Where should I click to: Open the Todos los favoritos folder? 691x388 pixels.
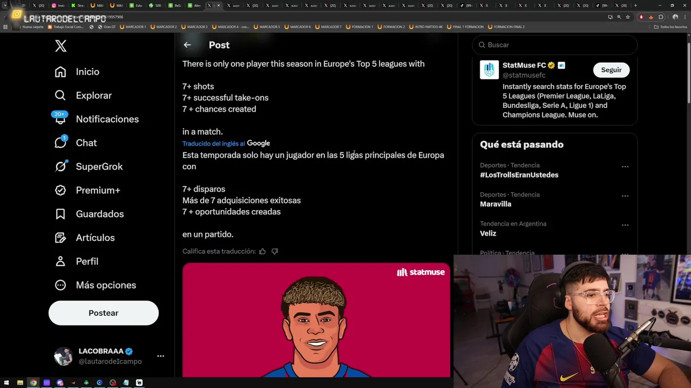670,26
